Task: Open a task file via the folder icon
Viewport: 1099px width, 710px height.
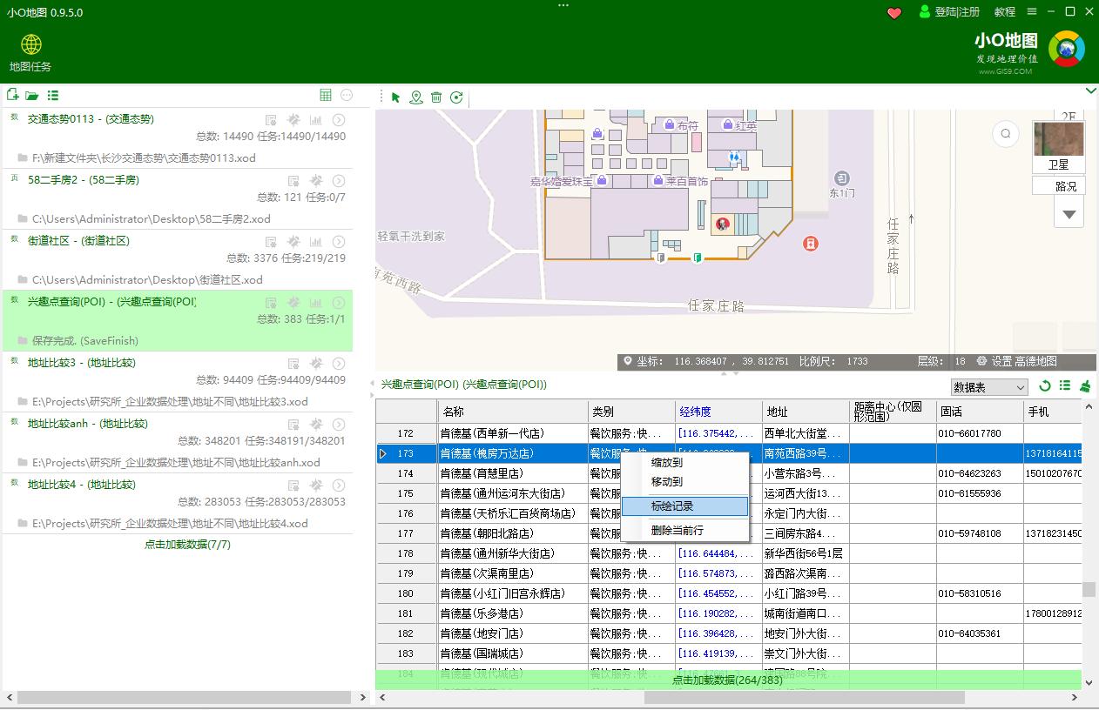Action: (x=31, y=95)
